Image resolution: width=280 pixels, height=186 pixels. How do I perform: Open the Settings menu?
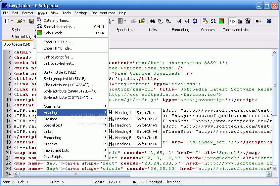(x=81, y=13)
